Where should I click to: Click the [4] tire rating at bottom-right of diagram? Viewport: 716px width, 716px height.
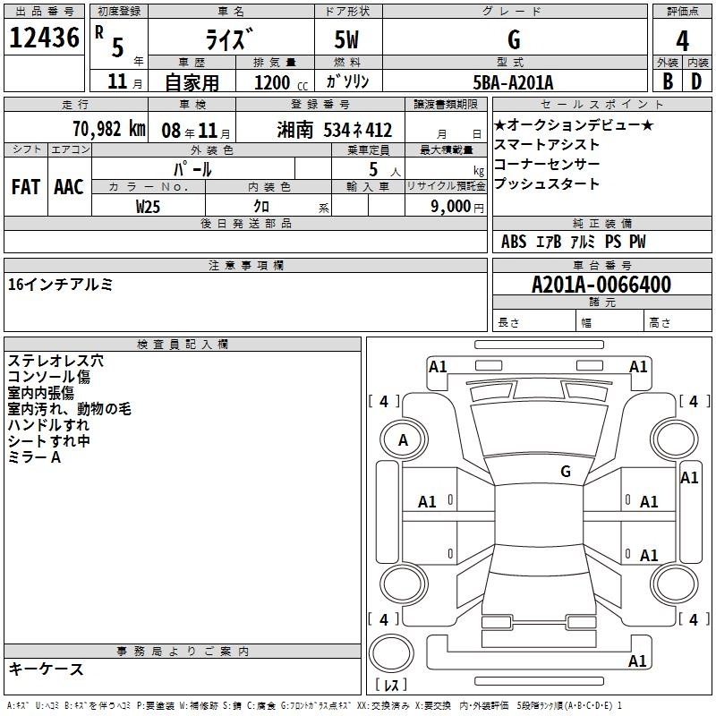(x=693, y=619)
